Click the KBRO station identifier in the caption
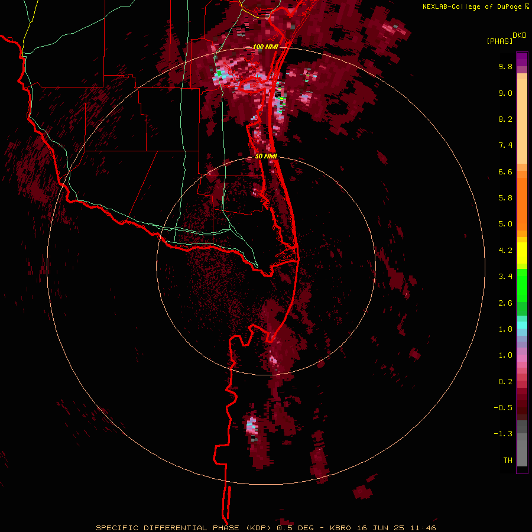The image size is (532, 532). [341, 528]
